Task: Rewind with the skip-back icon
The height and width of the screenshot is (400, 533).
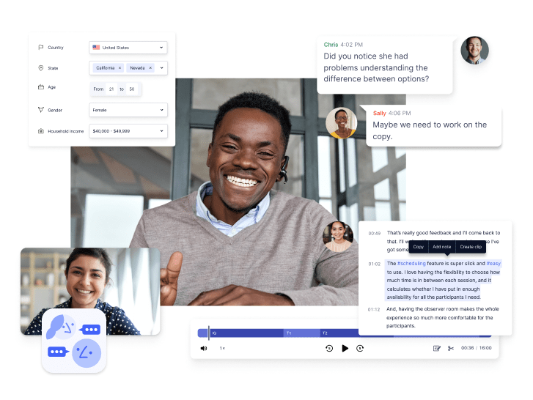Action: 329,348
